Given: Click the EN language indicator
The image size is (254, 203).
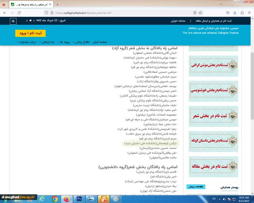Looking at the screenshot, I should tap(214, 199).
